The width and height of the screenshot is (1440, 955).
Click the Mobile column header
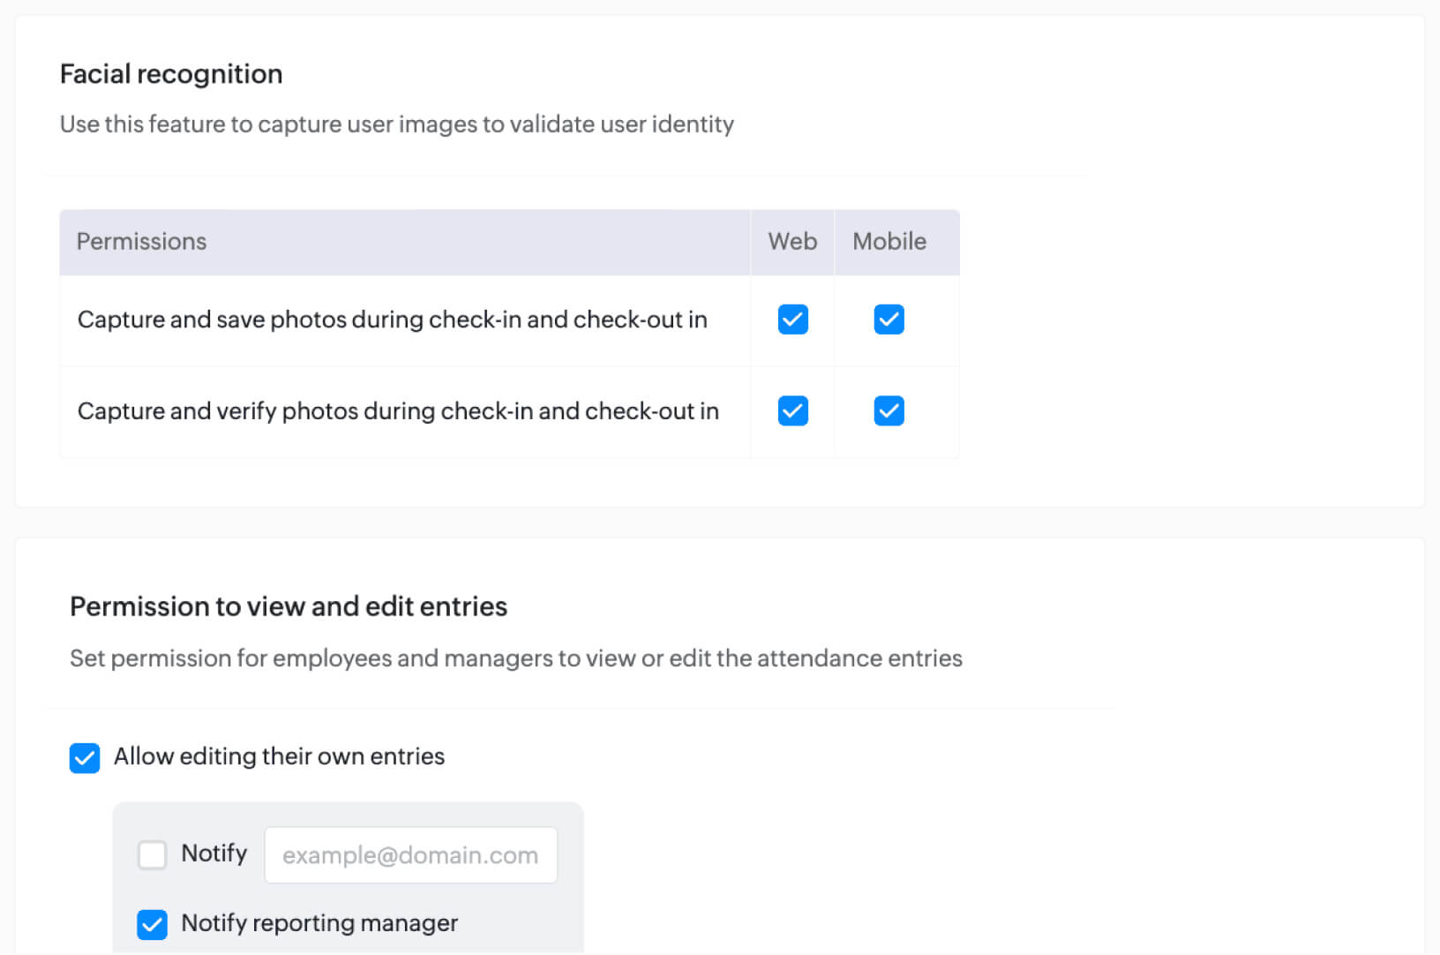coord(889,242)
